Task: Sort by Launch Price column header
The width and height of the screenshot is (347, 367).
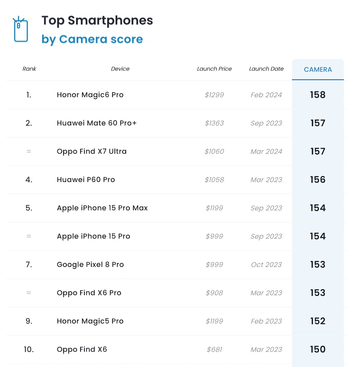Action: pyautogui.click(x=214, y=69)
